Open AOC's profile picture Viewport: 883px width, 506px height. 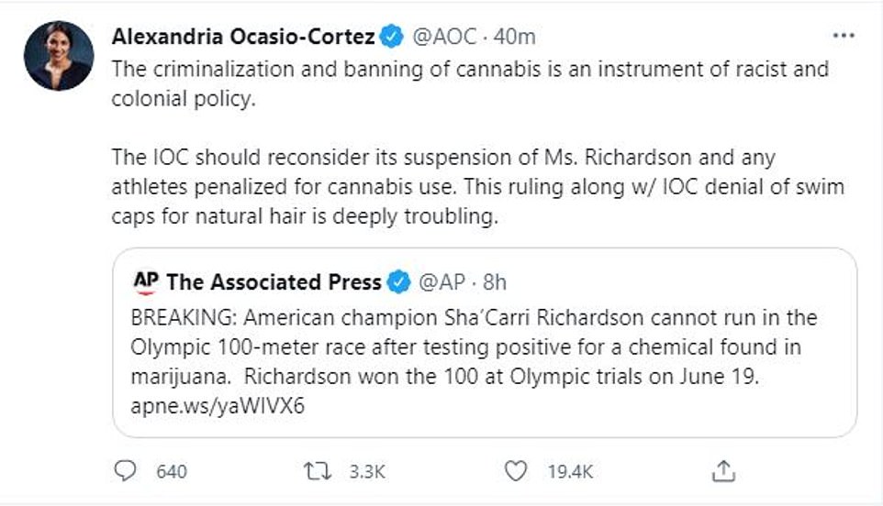click(x=59, y=56)
